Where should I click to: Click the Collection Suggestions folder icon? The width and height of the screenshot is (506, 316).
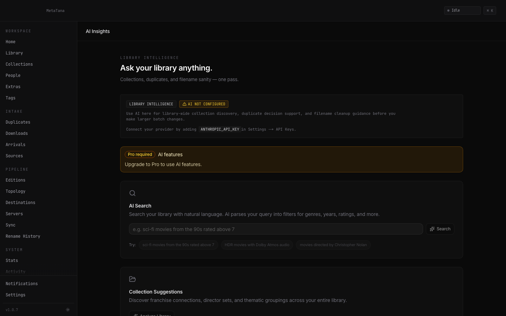point(132,279)
